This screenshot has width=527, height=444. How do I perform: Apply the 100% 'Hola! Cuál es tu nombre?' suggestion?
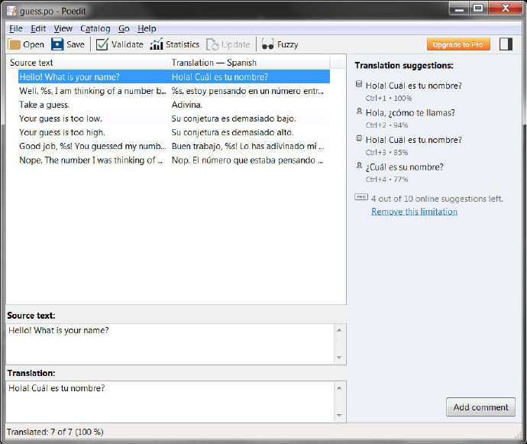[x=413, y=86]
